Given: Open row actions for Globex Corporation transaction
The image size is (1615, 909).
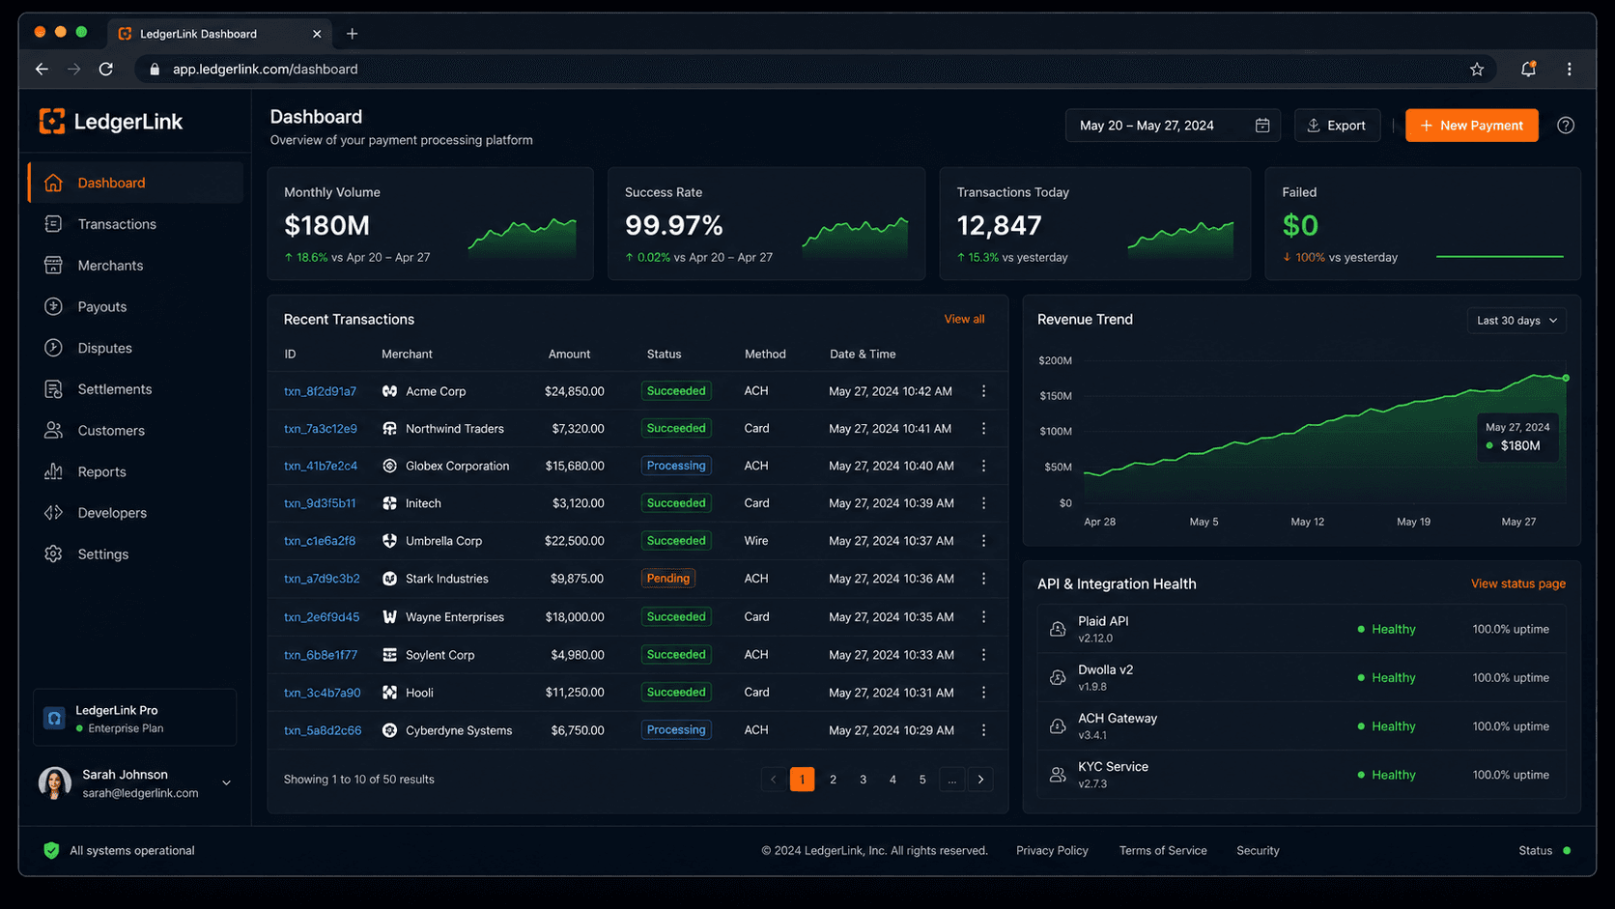Looking at the screenshot, I should click(983, 466).
